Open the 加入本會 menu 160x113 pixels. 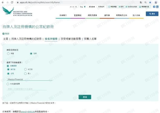pyautogui.click(x=136, y=15)
